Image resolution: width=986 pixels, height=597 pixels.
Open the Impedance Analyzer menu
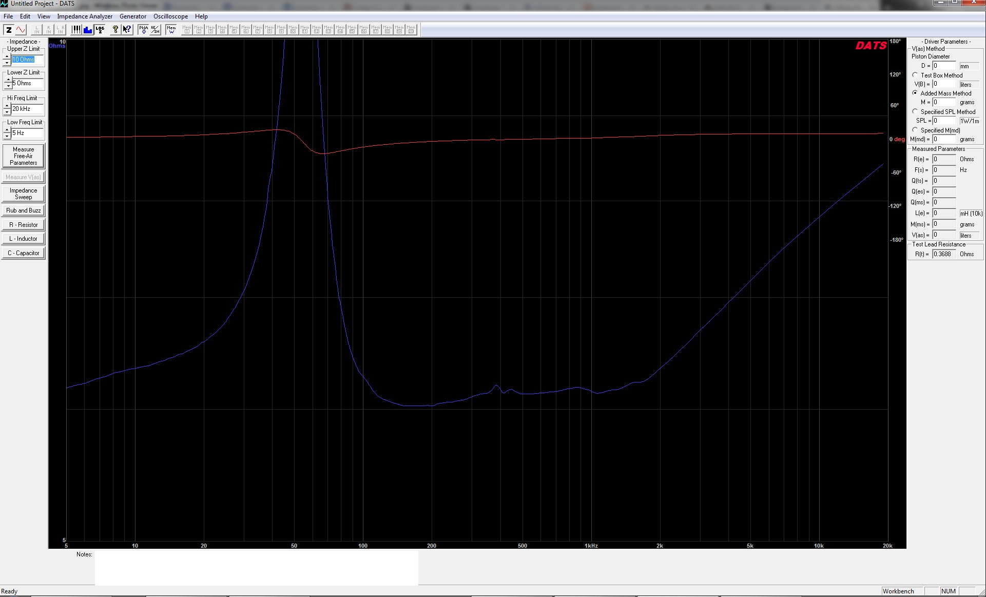coord(85,16)
